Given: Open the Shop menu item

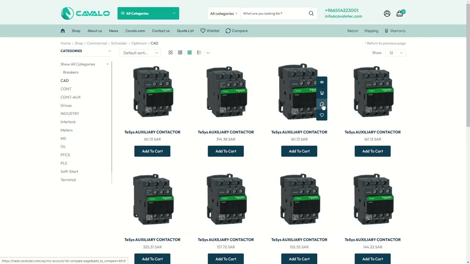Looking at the screenshot, I should pos(76,31).
